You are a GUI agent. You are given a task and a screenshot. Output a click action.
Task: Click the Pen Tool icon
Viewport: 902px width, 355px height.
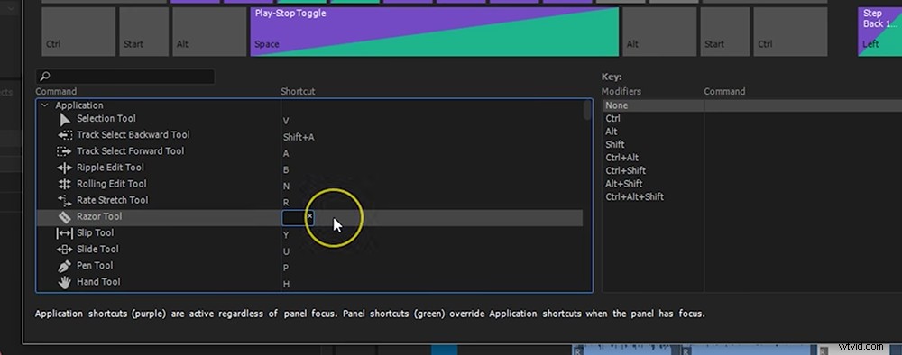(64, 266)
